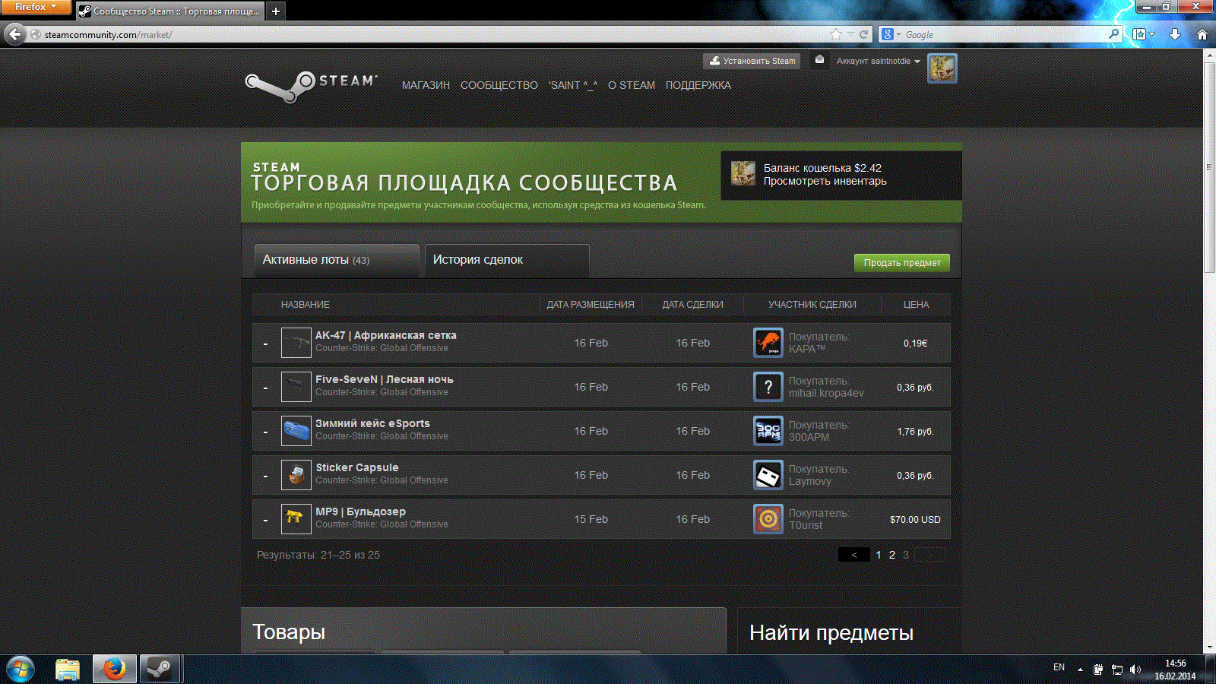This screenshot has width=1216, height=684.
Task: Switch to the История сделок tab
Action: coord(507,260)
